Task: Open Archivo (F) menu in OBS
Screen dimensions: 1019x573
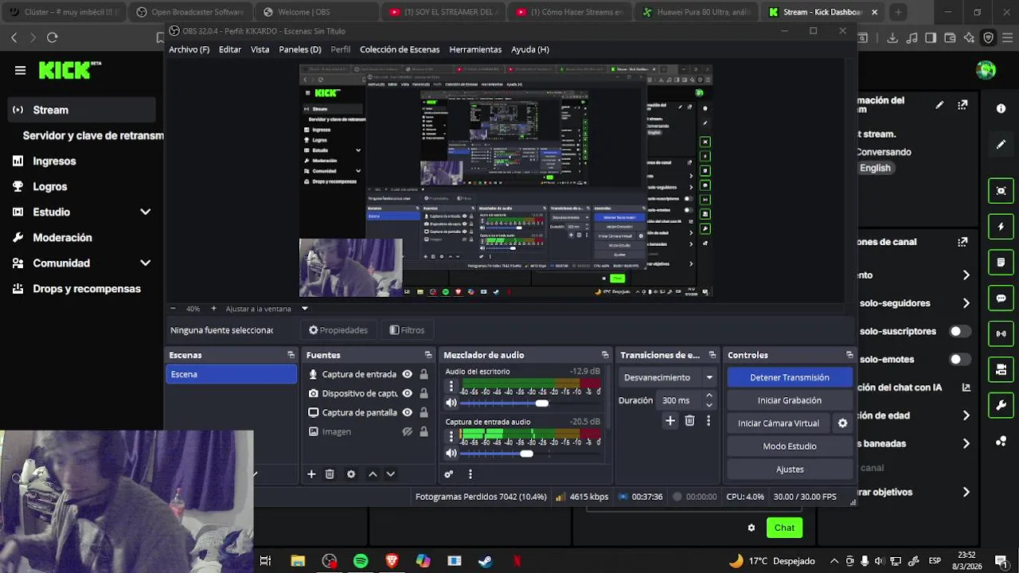Action: (x=189, y=49)
